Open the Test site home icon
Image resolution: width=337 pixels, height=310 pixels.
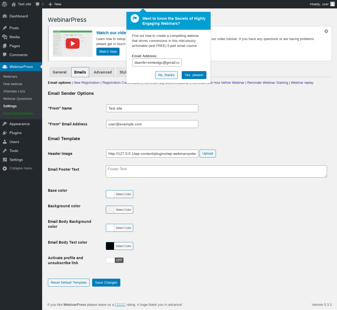point(14,4)
